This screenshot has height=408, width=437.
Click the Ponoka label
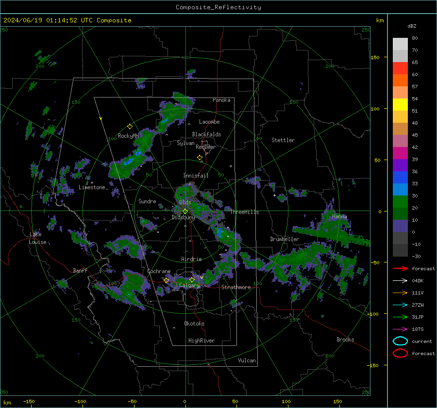tap(221, 100)
